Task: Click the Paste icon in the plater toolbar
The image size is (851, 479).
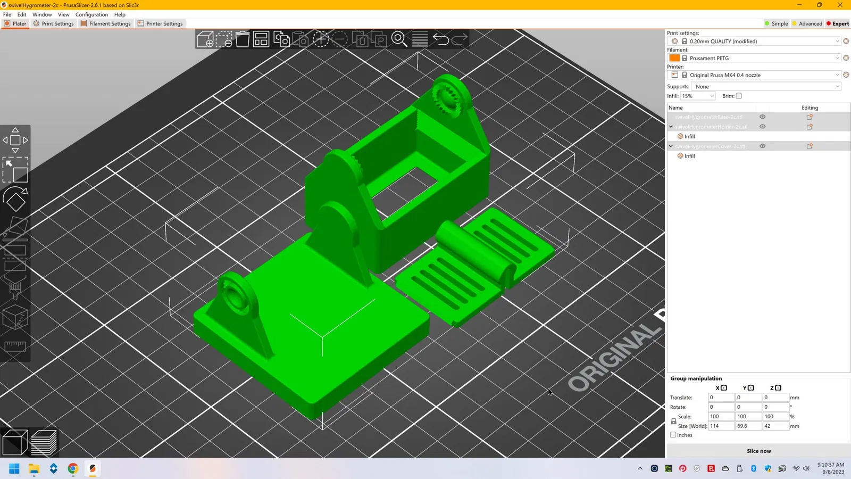Action: (x=301, y=39)
